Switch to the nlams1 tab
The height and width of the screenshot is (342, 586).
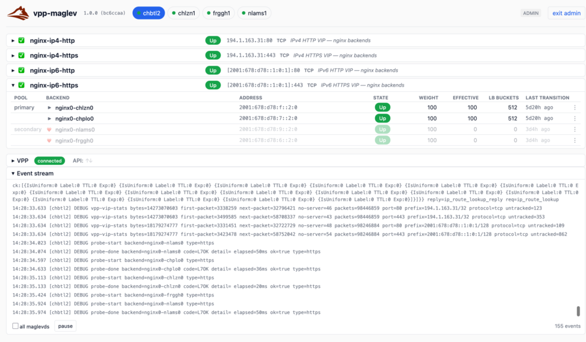pyautogui.click(x=254, y=13)
